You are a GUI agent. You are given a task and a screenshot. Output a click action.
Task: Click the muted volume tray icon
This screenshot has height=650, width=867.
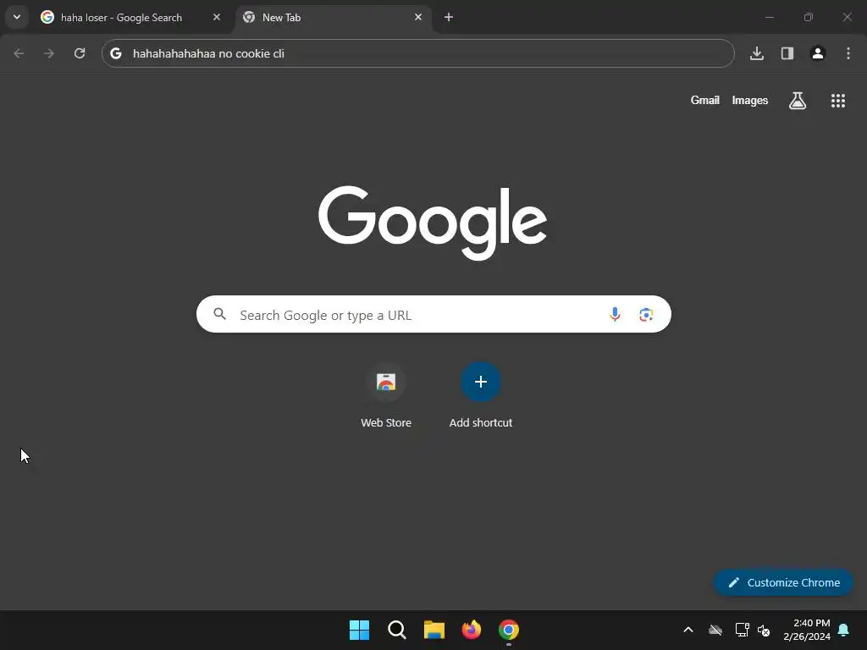[765, 630]
